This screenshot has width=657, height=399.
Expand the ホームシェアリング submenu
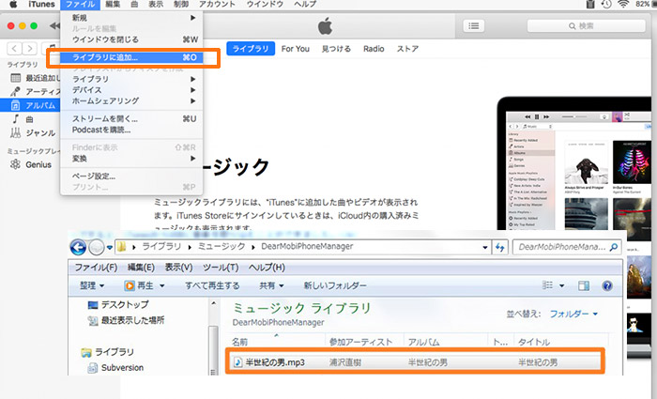(132, 100)
